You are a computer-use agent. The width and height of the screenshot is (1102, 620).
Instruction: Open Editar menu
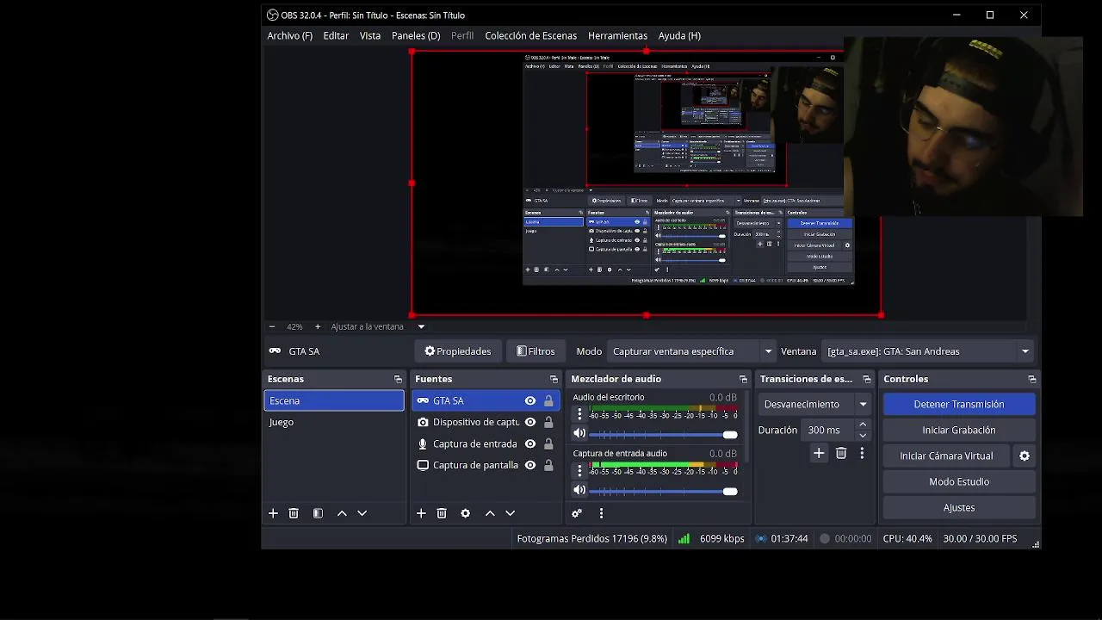pos(336,36)
